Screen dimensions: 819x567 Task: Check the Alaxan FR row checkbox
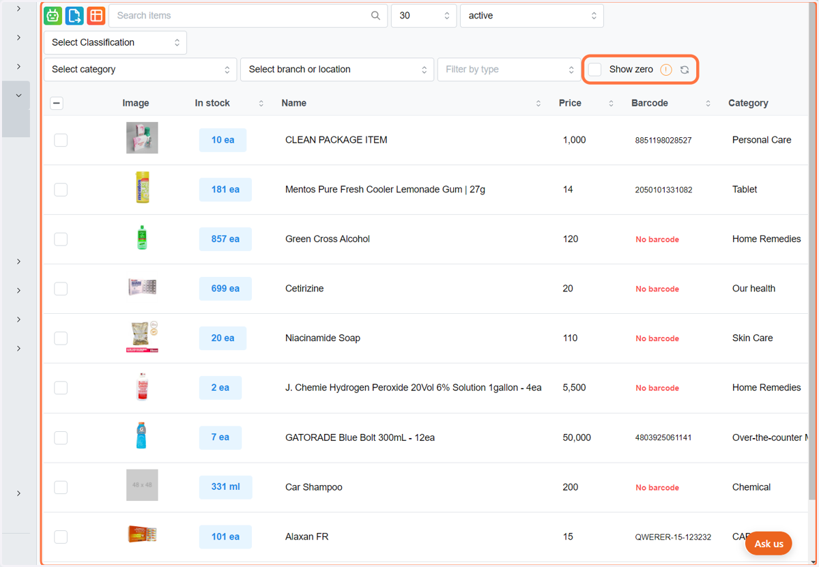[x=61, y=537]
